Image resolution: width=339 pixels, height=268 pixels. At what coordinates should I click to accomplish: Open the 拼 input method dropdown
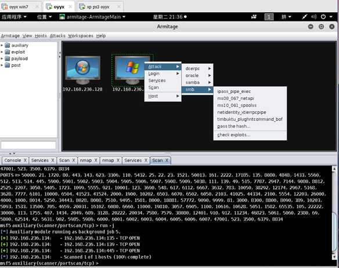(x=286, y=17)
